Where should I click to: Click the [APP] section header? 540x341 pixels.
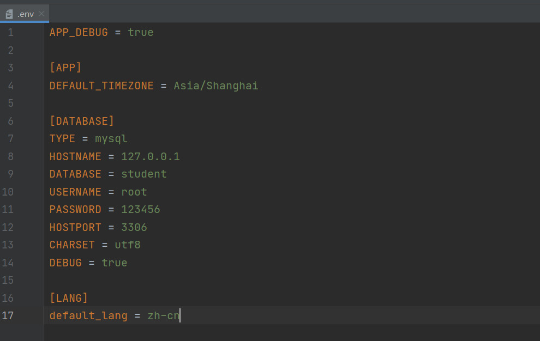(x=65, y=68)
